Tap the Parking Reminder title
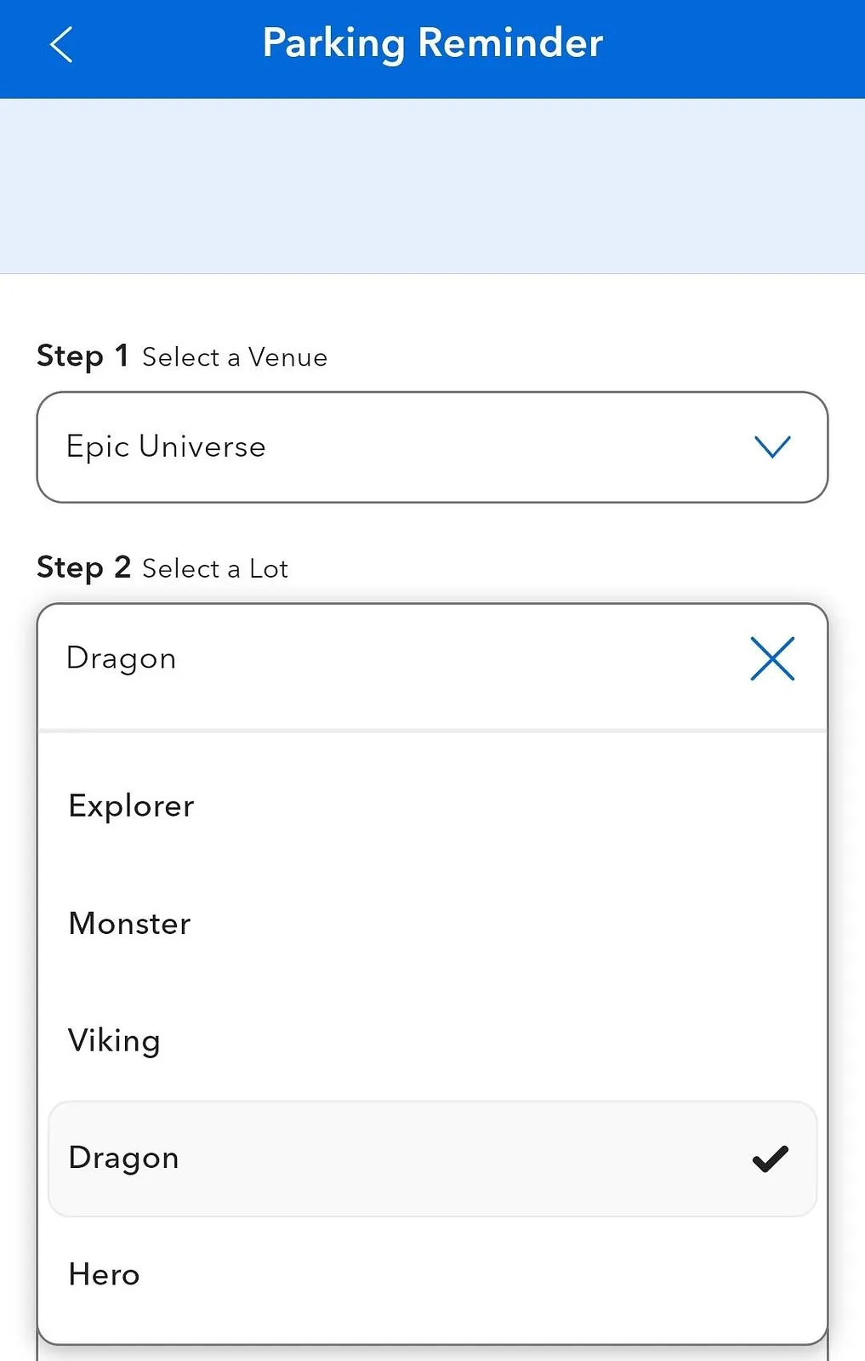Screen dimensions: 865x1361 point(433,44)
